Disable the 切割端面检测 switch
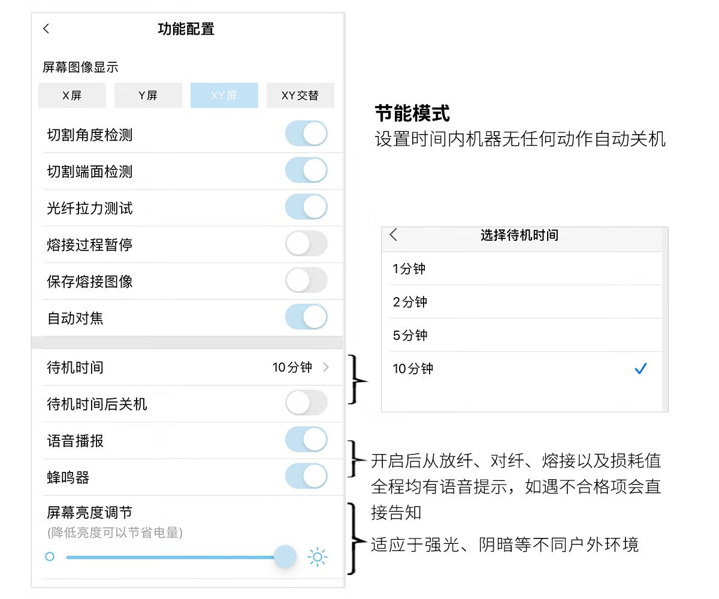The image size is (719, 599). point(306,171)
